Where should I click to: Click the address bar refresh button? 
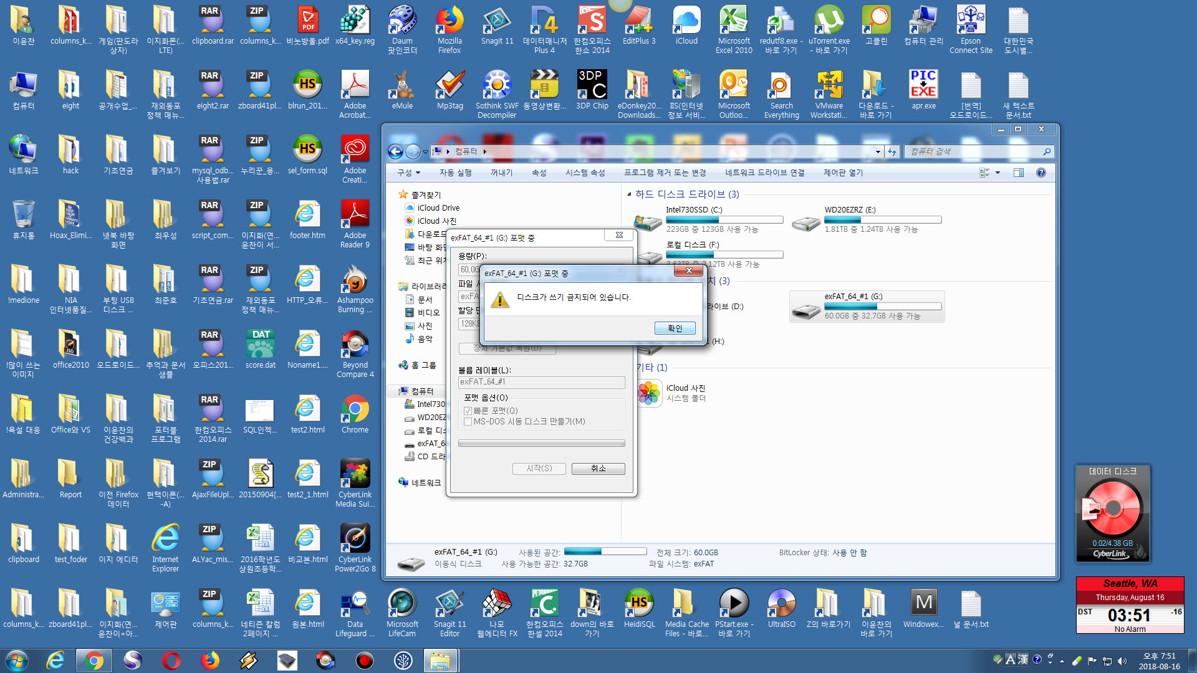coord(892,151)
